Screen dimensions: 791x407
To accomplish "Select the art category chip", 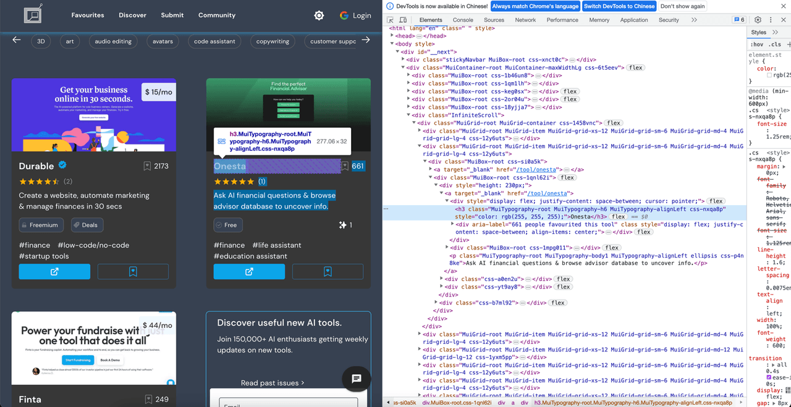I will pos(70,41).
